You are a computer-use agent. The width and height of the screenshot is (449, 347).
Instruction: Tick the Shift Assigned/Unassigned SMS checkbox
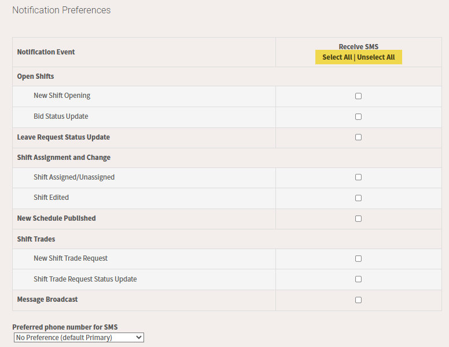[358, 177]
